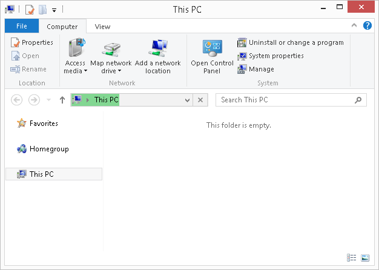
Task: Click Add a network location icon
Action: pos(158,48)
